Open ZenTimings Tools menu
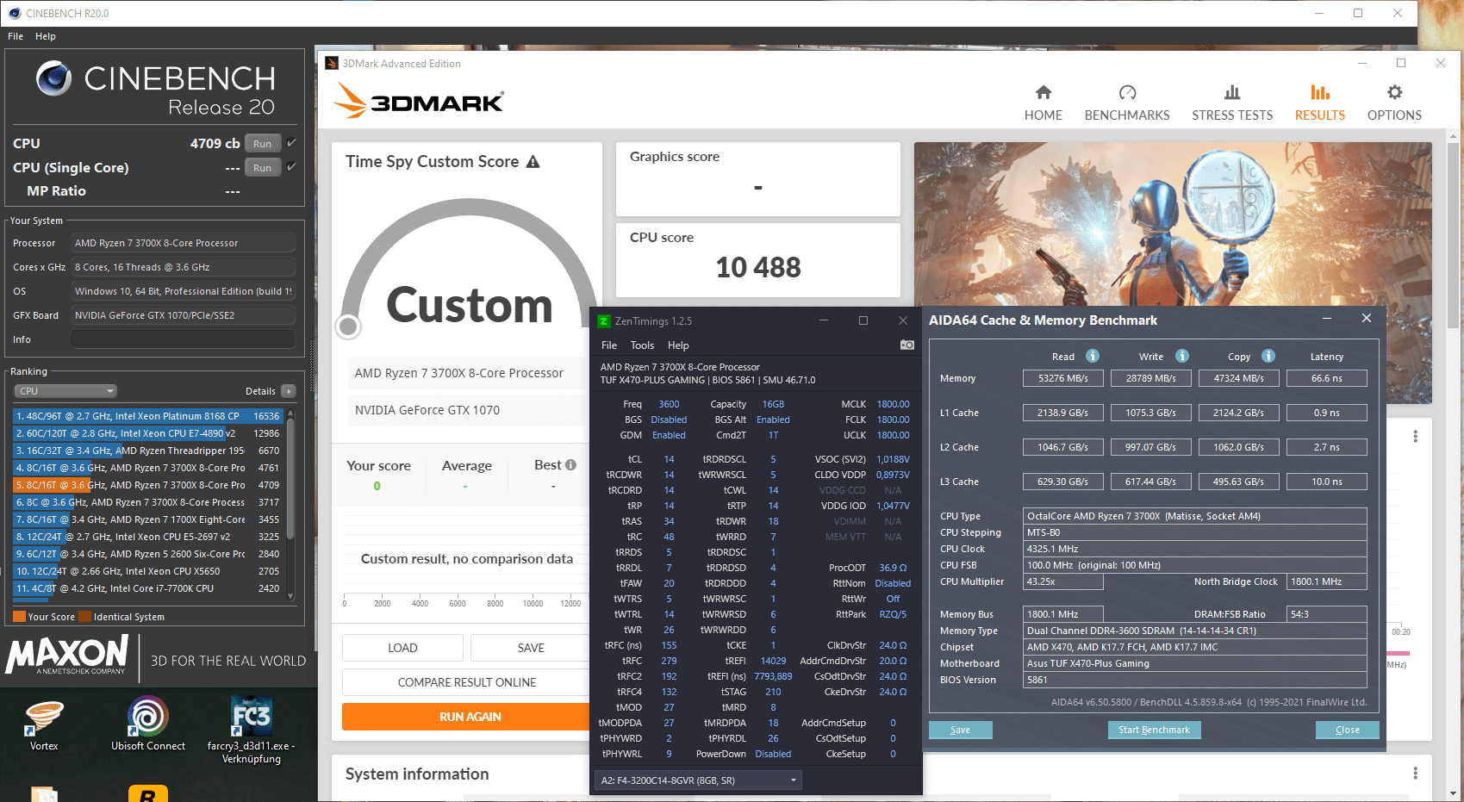 pos(642,345)
